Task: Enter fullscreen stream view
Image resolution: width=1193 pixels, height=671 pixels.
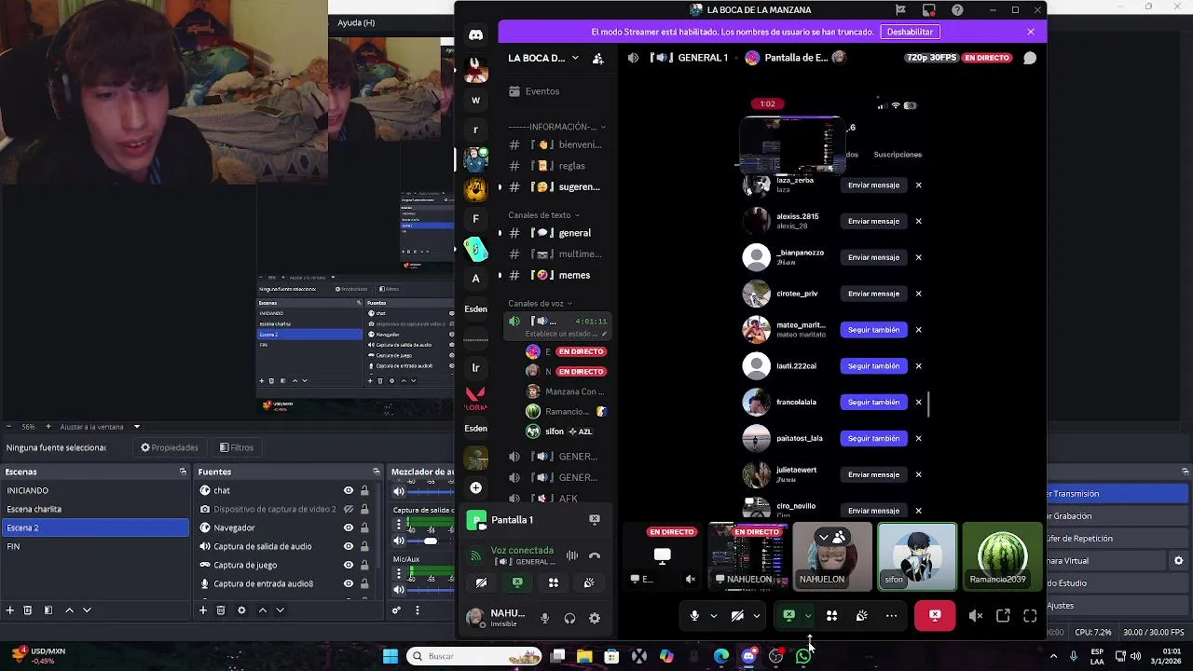Action: [1030, 616]
